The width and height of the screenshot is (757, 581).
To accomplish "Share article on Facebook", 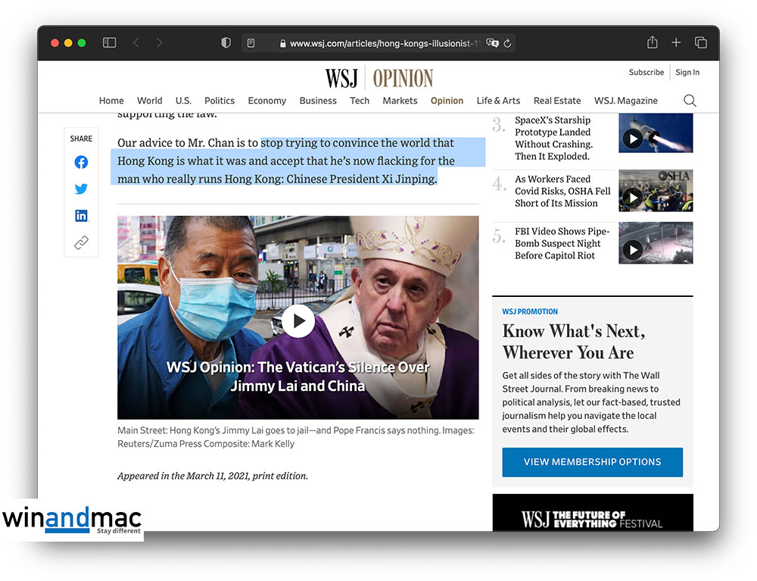I will point(81,162).
